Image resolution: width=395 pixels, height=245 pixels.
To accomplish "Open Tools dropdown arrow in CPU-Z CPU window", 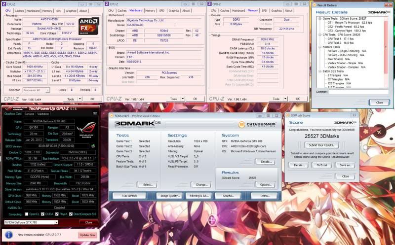I will [80, 99].
